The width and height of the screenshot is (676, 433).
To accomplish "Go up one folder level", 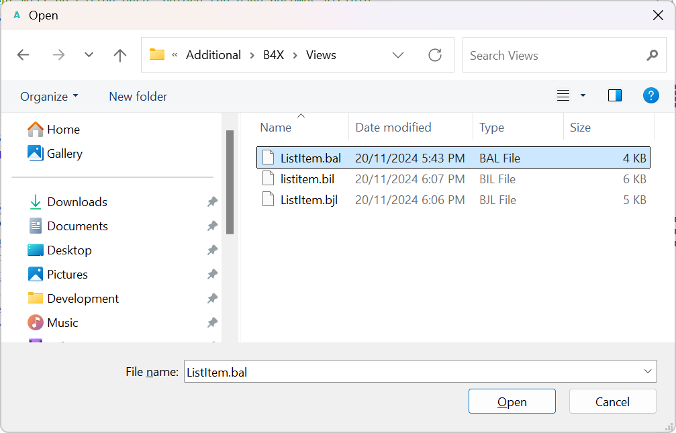I will (120, 55).
